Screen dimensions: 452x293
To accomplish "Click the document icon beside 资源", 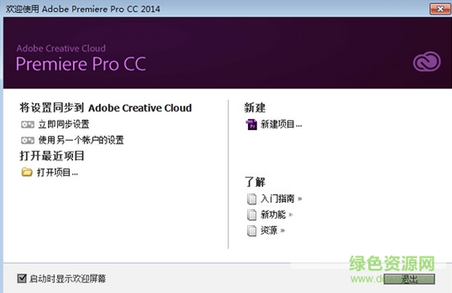I will tap(252, 231).
